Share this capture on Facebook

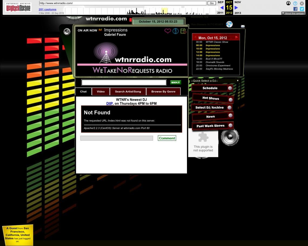(x=295, y=9)
